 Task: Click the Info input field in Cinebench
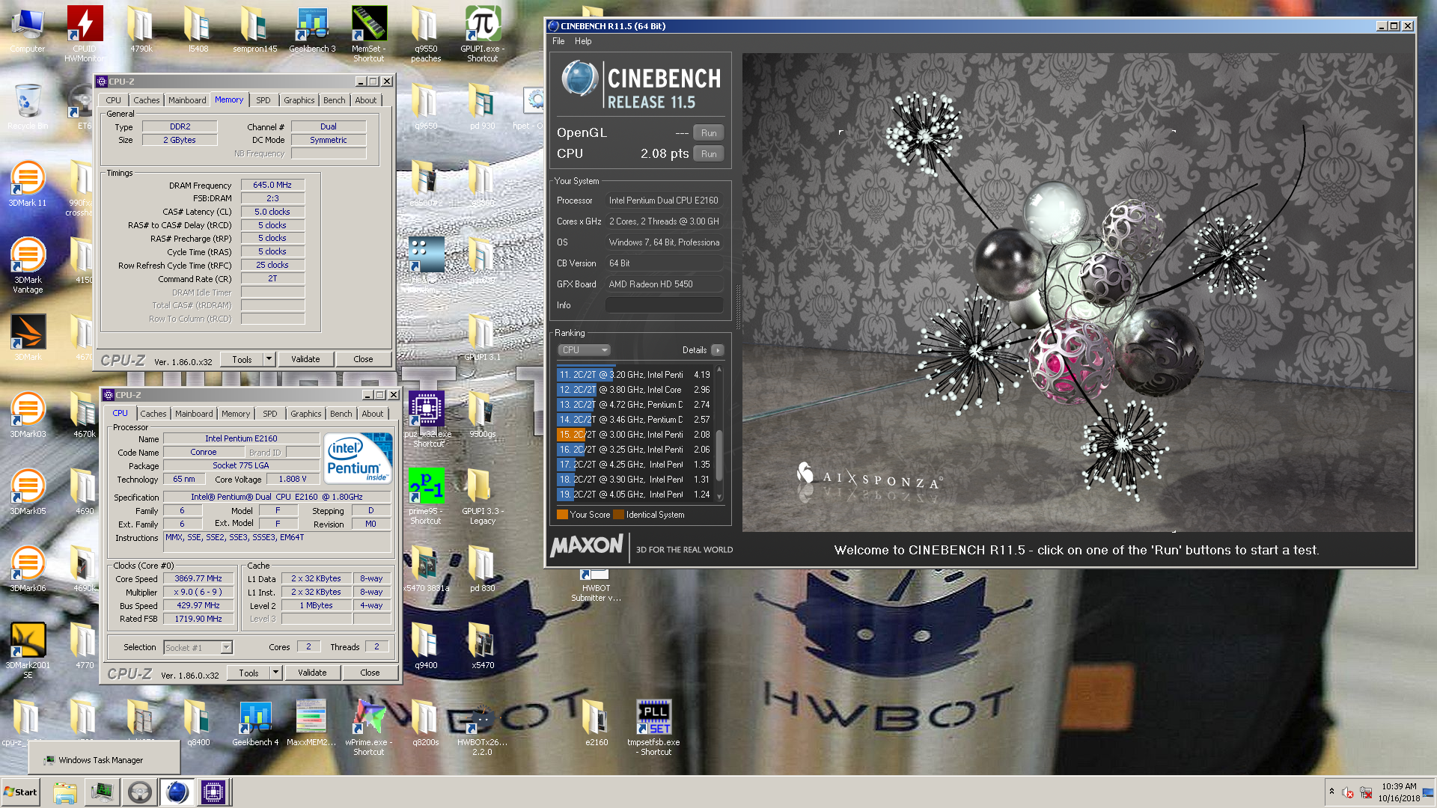(664, 305)
